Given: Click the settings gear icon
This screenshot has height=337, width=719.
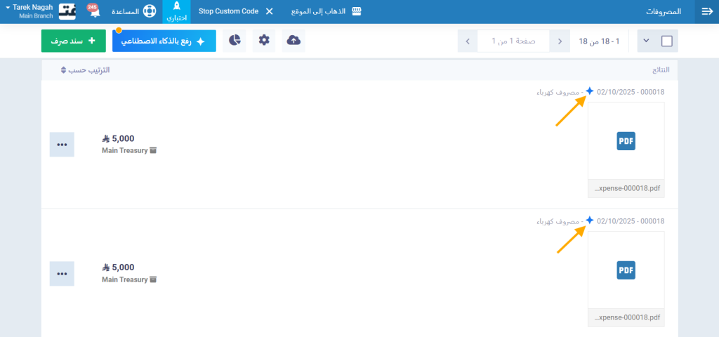Looking at the screenshot, I should [264, 41].
